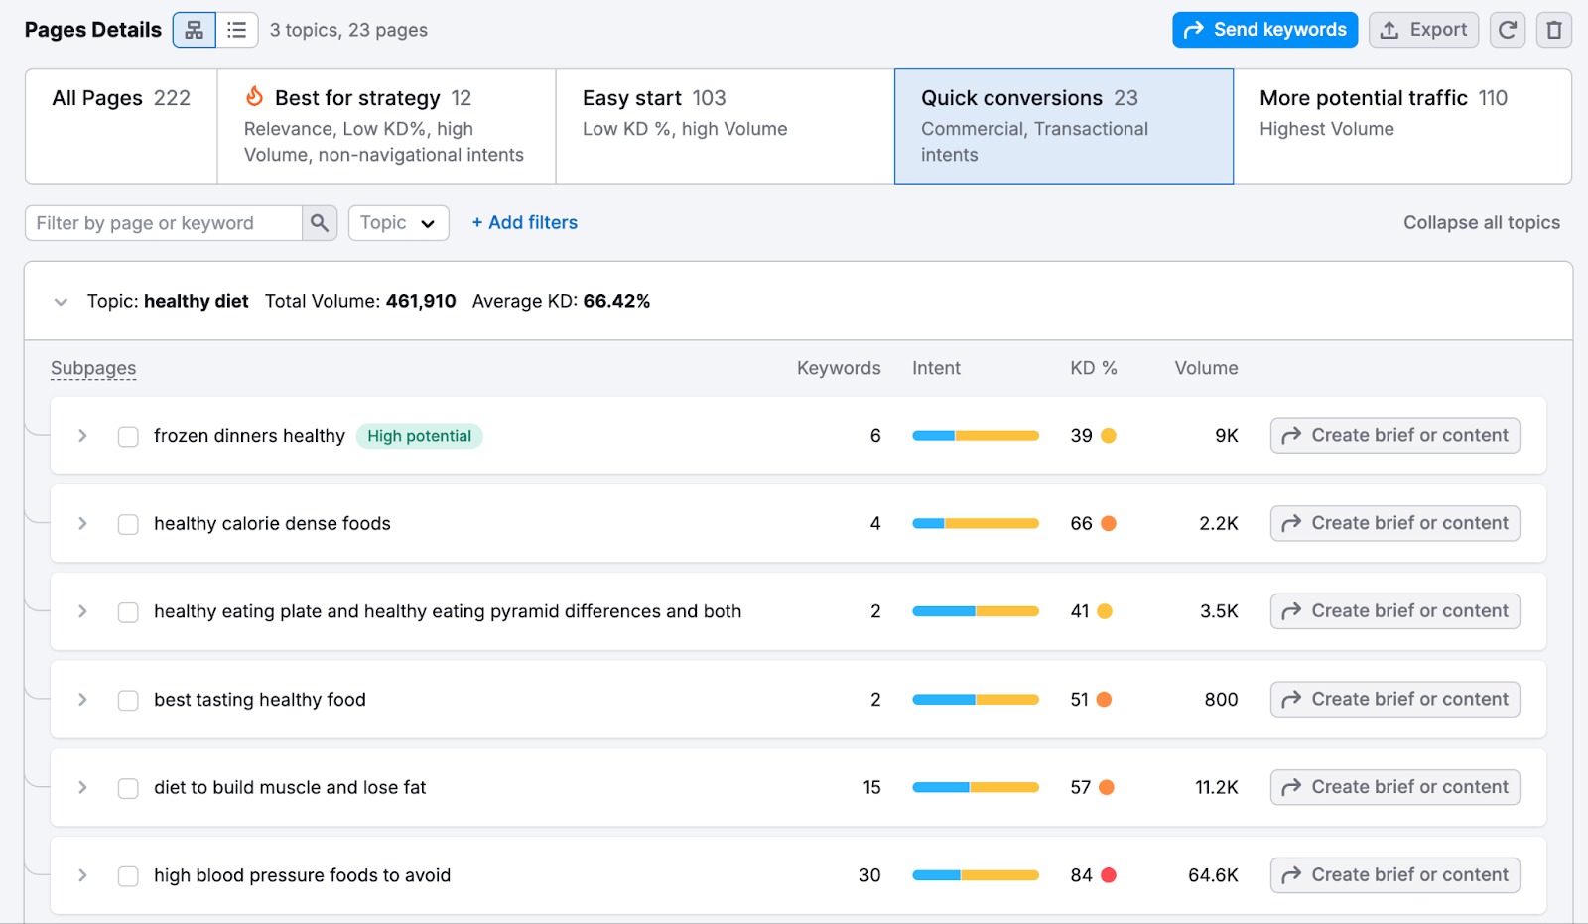Screen dimensions: 1588x924
Task: Create brief or content for frozen dinners healthy
Action: [x=1394, y=435]
